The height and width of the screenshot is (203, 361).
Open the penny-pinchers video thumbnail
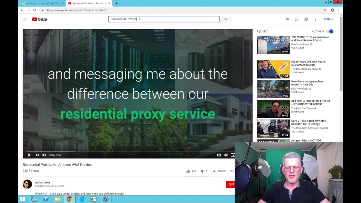273,89
